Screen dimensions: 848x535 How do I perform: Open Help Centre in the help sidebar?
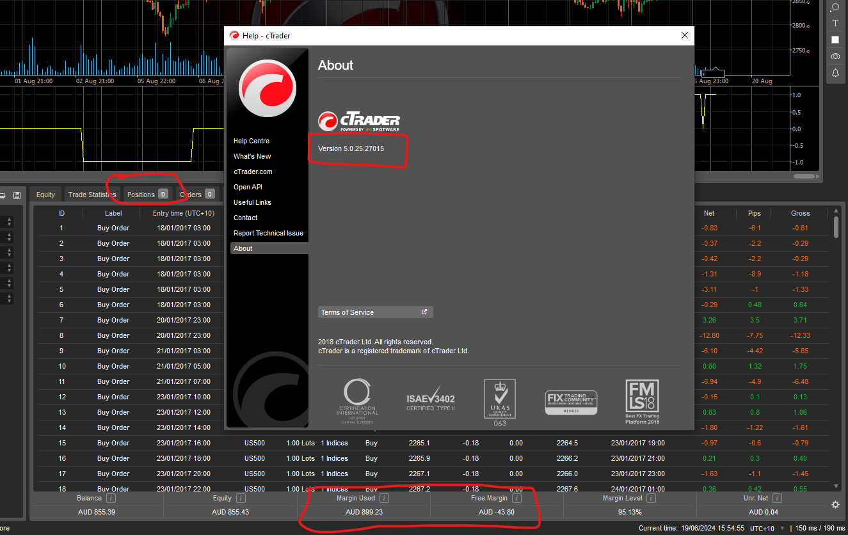click(x=252, y=141)
